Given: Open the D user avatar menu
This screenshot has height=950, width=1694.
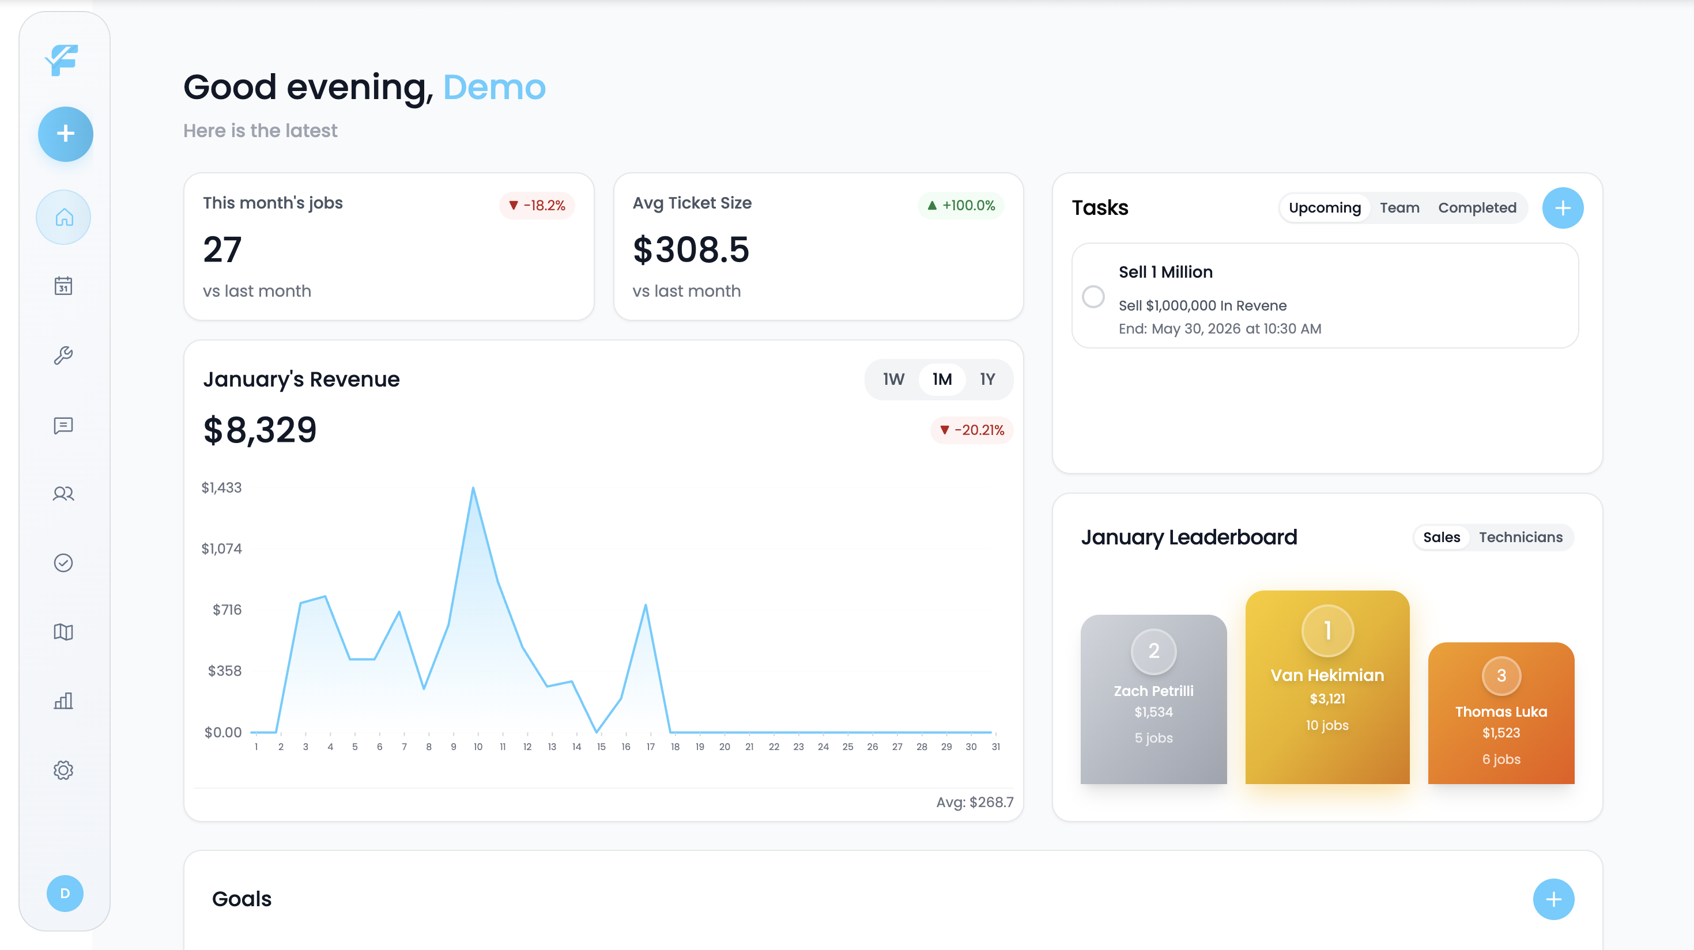Looking at the screenshot, I should click(x=65, y=894).
